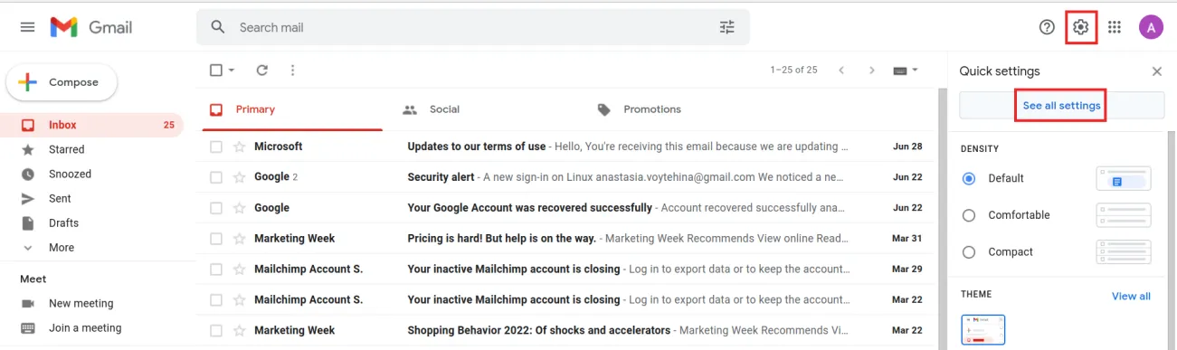The height and width of the screenshot is (350, 1177).
Task: Open the select-all checkbox dropdown arrow
Action: 232,70
